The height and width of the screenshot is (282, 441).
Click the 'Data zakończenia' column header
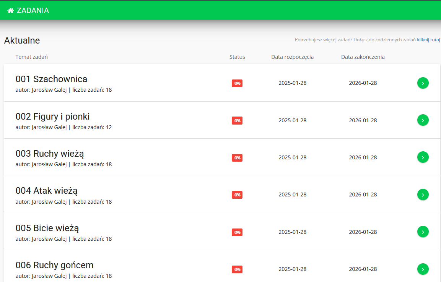coord(363,57)
